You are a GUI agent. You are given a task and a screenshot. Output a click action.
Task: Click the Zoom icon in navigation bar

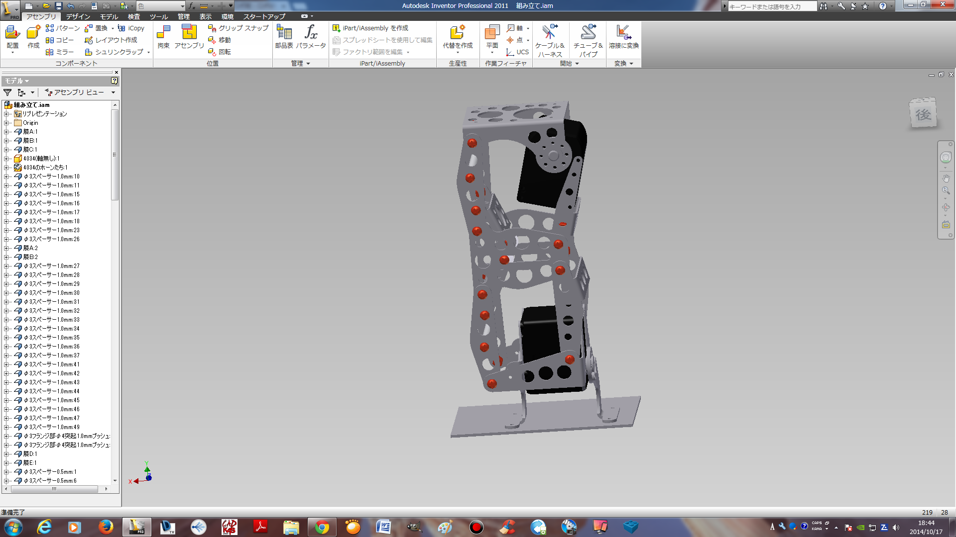tap(946, 190)
